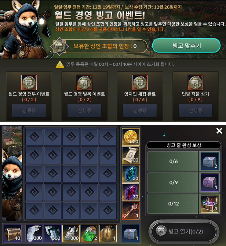Select the red crystal 30 reward icon
Viewport: 226px width, 246px height.
[131, 192]
